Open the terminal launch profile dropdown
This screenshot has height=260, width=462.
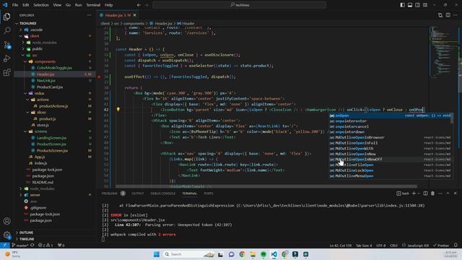419,194
